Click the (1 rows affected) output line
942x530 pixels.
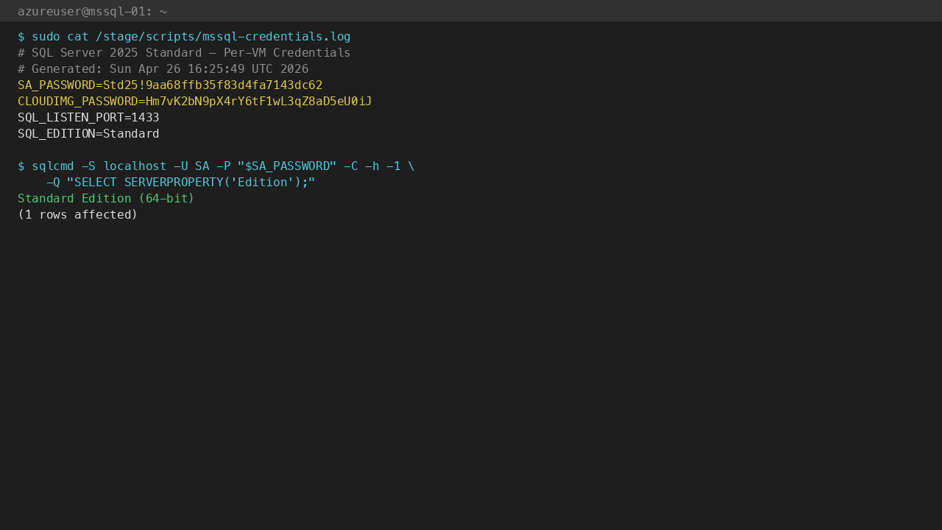78,215
